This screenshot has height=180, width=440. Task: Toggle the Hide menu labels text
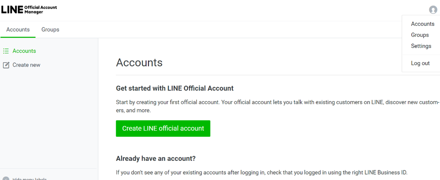29,179
